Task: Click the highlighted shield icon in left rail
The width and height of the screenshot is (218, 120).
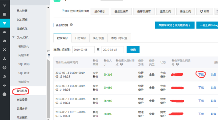Action: click(x=4, y=23)
